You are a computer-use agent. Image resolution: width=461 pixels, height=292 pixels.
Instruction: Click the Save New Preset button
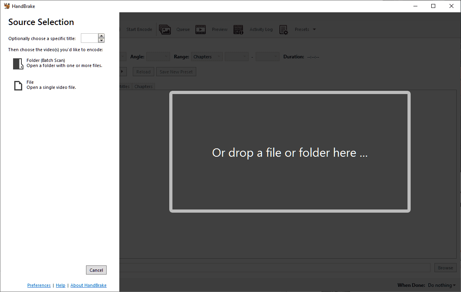(x=176, y=71)
